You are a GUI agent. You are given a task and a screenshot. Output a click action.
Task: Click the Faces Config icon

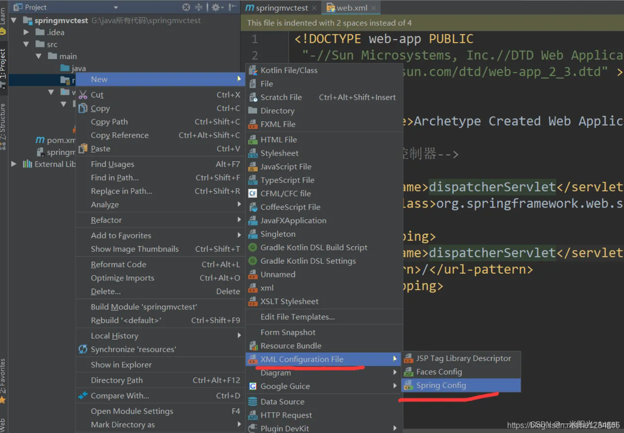coord(409,372)
